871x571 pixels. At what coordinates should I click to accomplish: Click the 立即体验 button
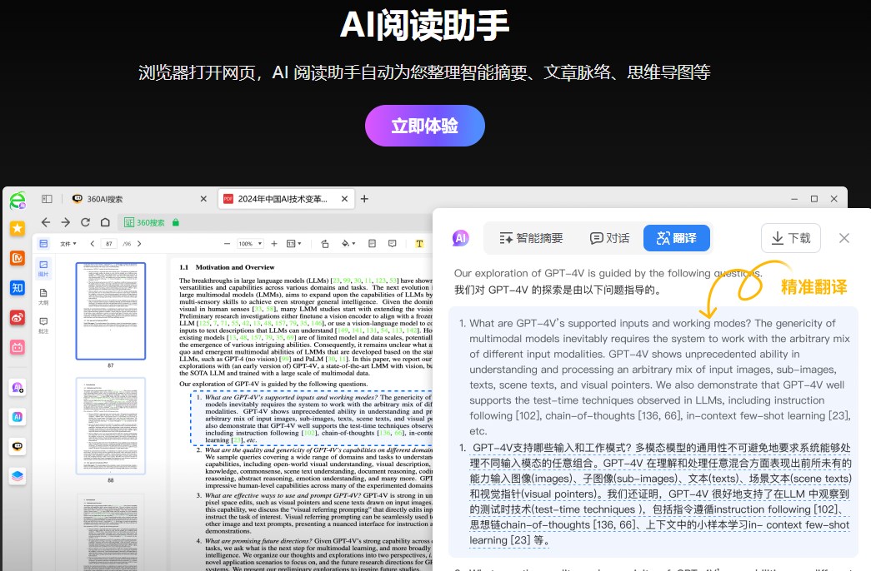425,125
